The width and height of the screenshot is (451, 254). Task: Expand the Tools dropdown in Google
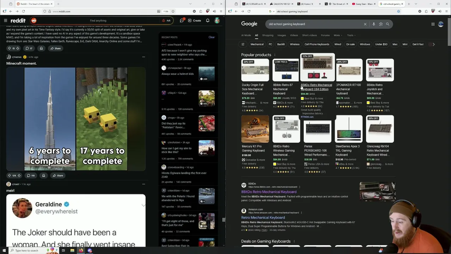tap(351, 35)
